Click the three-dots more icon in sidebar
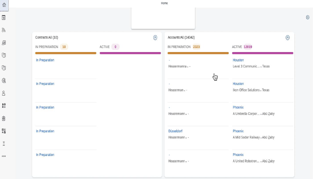The height and width of the screenshot is (179, 313). point(4,156)
